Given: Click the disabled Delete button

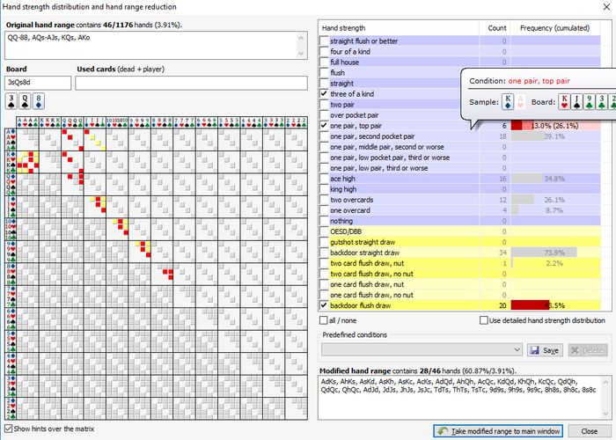Looking at the screenshot, I should pos(588,350).
